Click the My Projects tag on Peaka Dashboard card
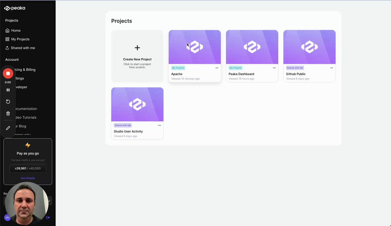 pyautogui.click(x=236, y=68)
